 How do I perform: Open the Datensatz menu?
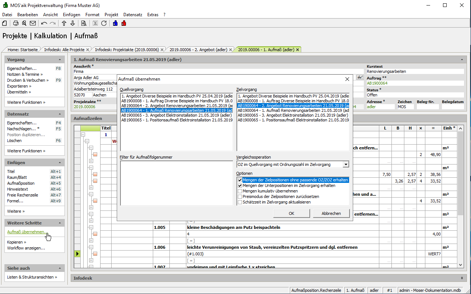(x=133, y=15)
